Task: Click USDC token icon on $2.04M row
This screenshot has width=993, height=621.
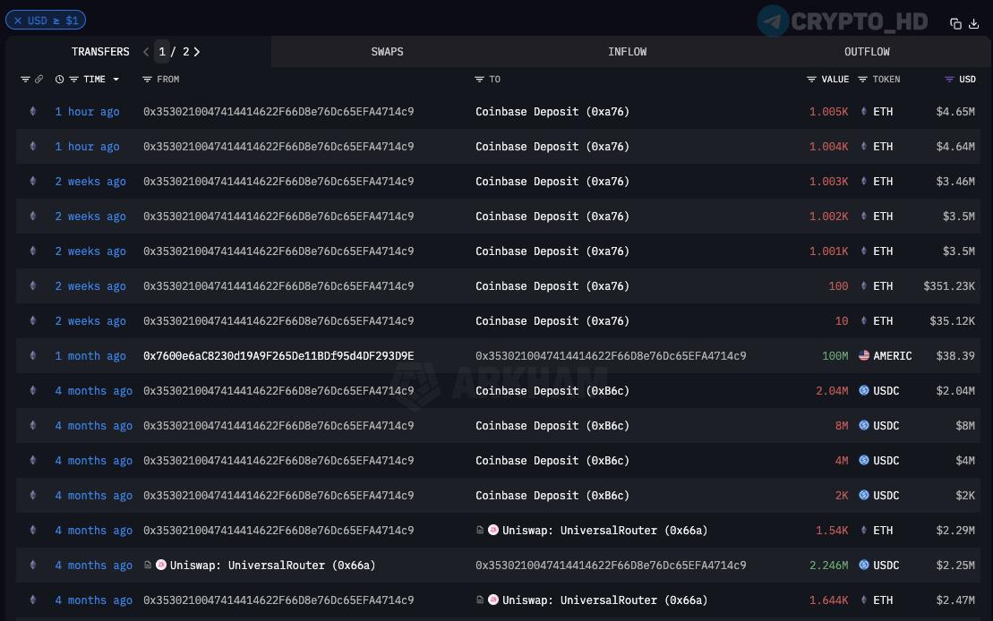Action: coord(864,390)
